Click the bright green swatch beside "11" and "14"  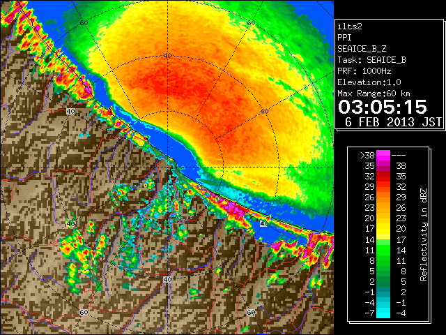(x=383, y=250)
